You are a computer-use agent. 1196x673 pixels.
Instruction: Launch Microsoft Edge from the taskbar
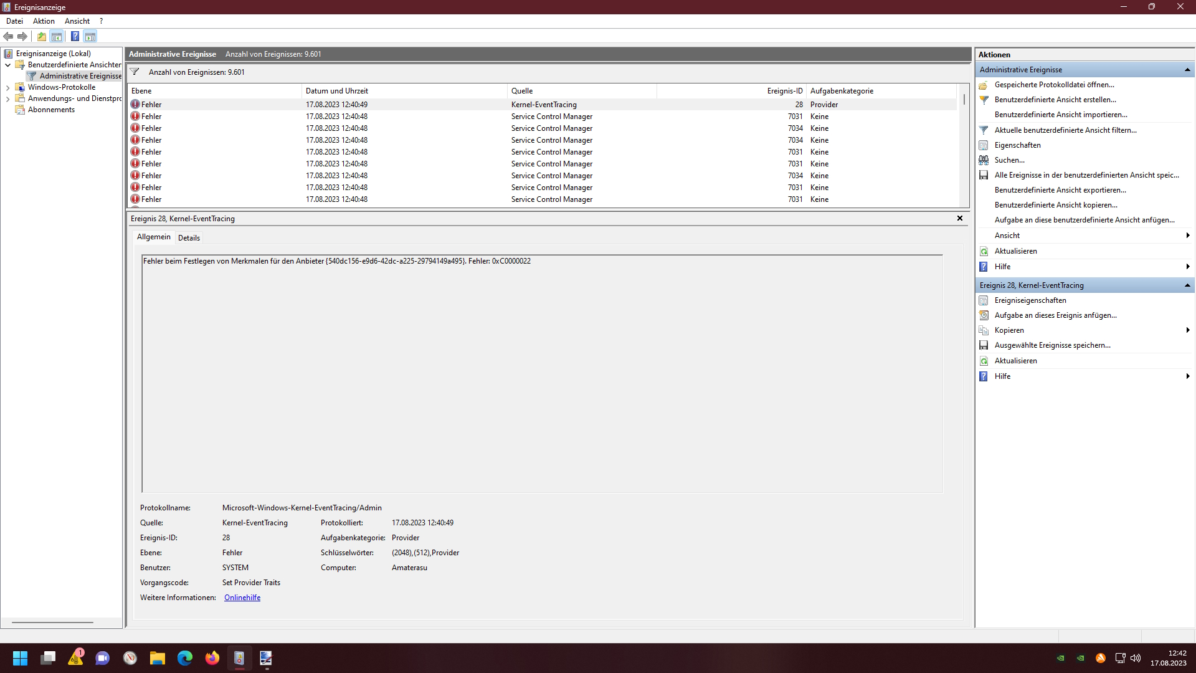click(185, 658)
